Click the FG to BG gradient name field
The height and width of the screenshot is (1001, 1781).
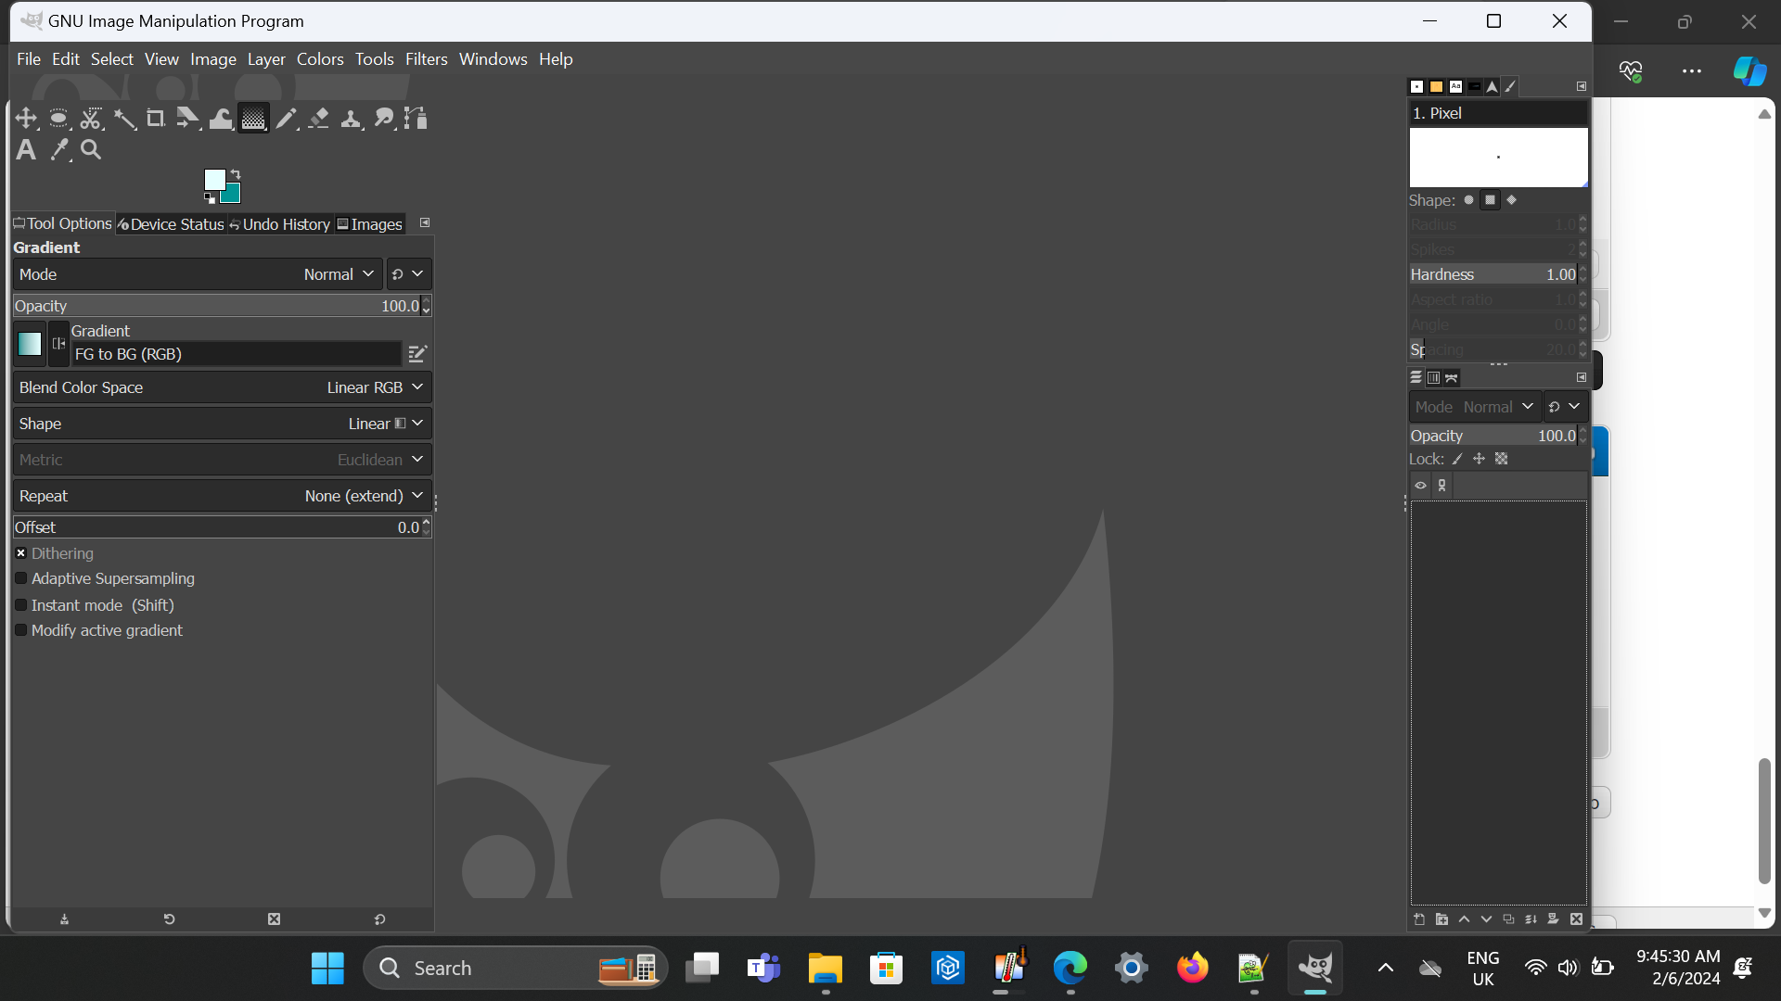click(x=237, y=354)
